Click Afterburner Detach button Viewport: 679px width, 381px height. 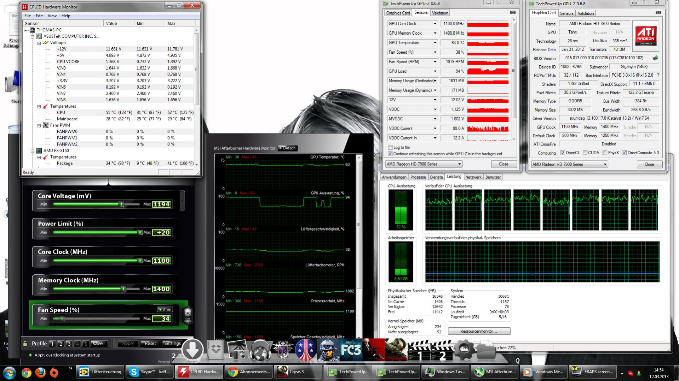(287, 148)
